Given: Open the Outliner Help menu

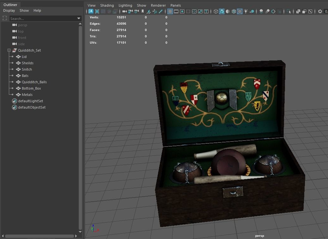Looking at the screenshot, I should click(x=37, y=10).
